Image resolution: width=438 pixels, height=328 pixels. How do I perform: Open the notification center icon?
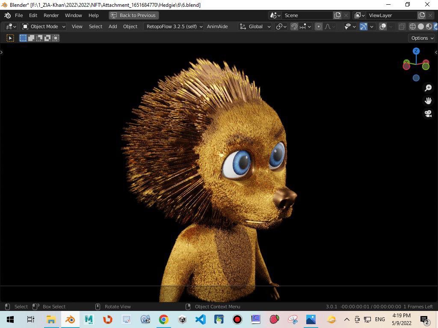point(425,319)
